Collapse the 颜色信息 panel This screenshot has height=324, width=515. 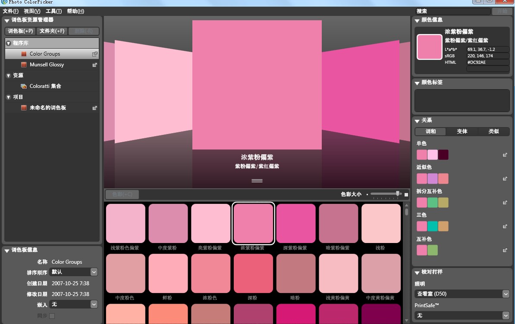point(417,20)
